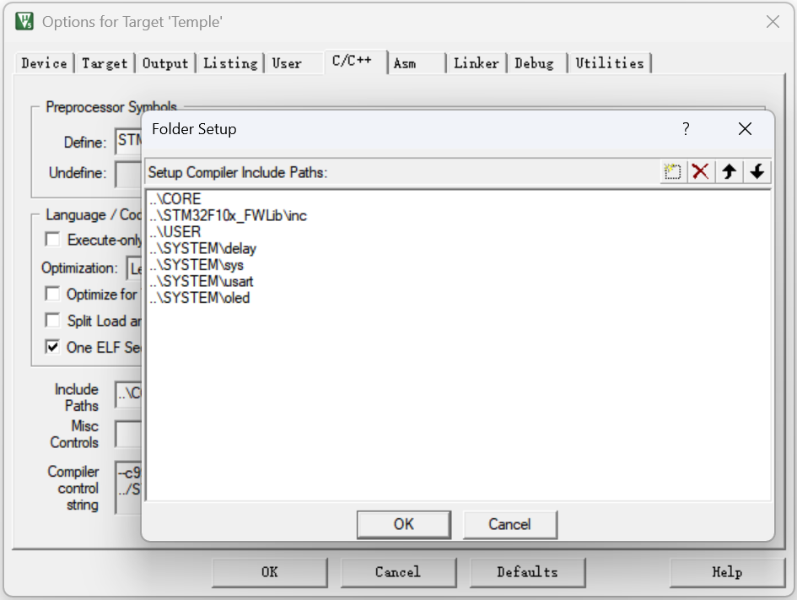Viewport: 797px width, 600px height.
Task: Enable the Optimize for checkbox
Action: 52,294
